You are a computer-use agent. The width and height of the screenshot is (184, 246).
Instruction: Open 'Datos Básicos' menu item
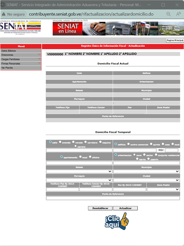click(21, 51)
